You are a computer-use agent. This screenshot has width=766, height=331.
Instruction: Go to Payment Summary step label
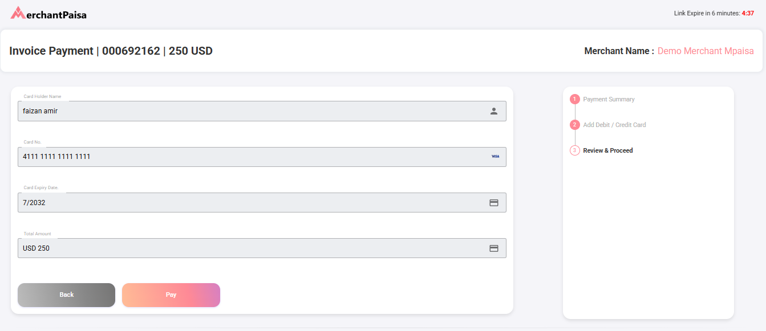click(609, 99)
